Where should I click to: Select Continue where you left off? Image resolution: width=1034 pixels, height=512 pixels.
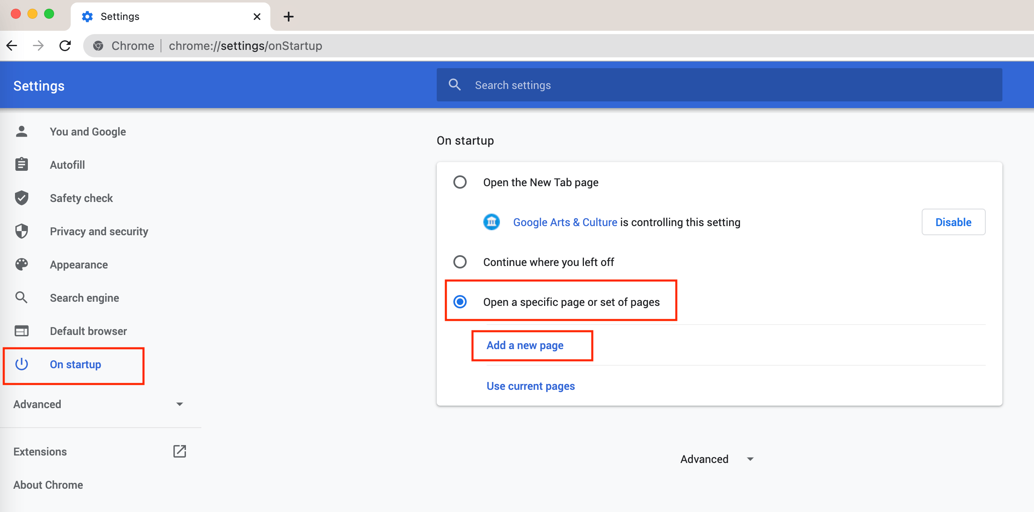tap(460, 262)
